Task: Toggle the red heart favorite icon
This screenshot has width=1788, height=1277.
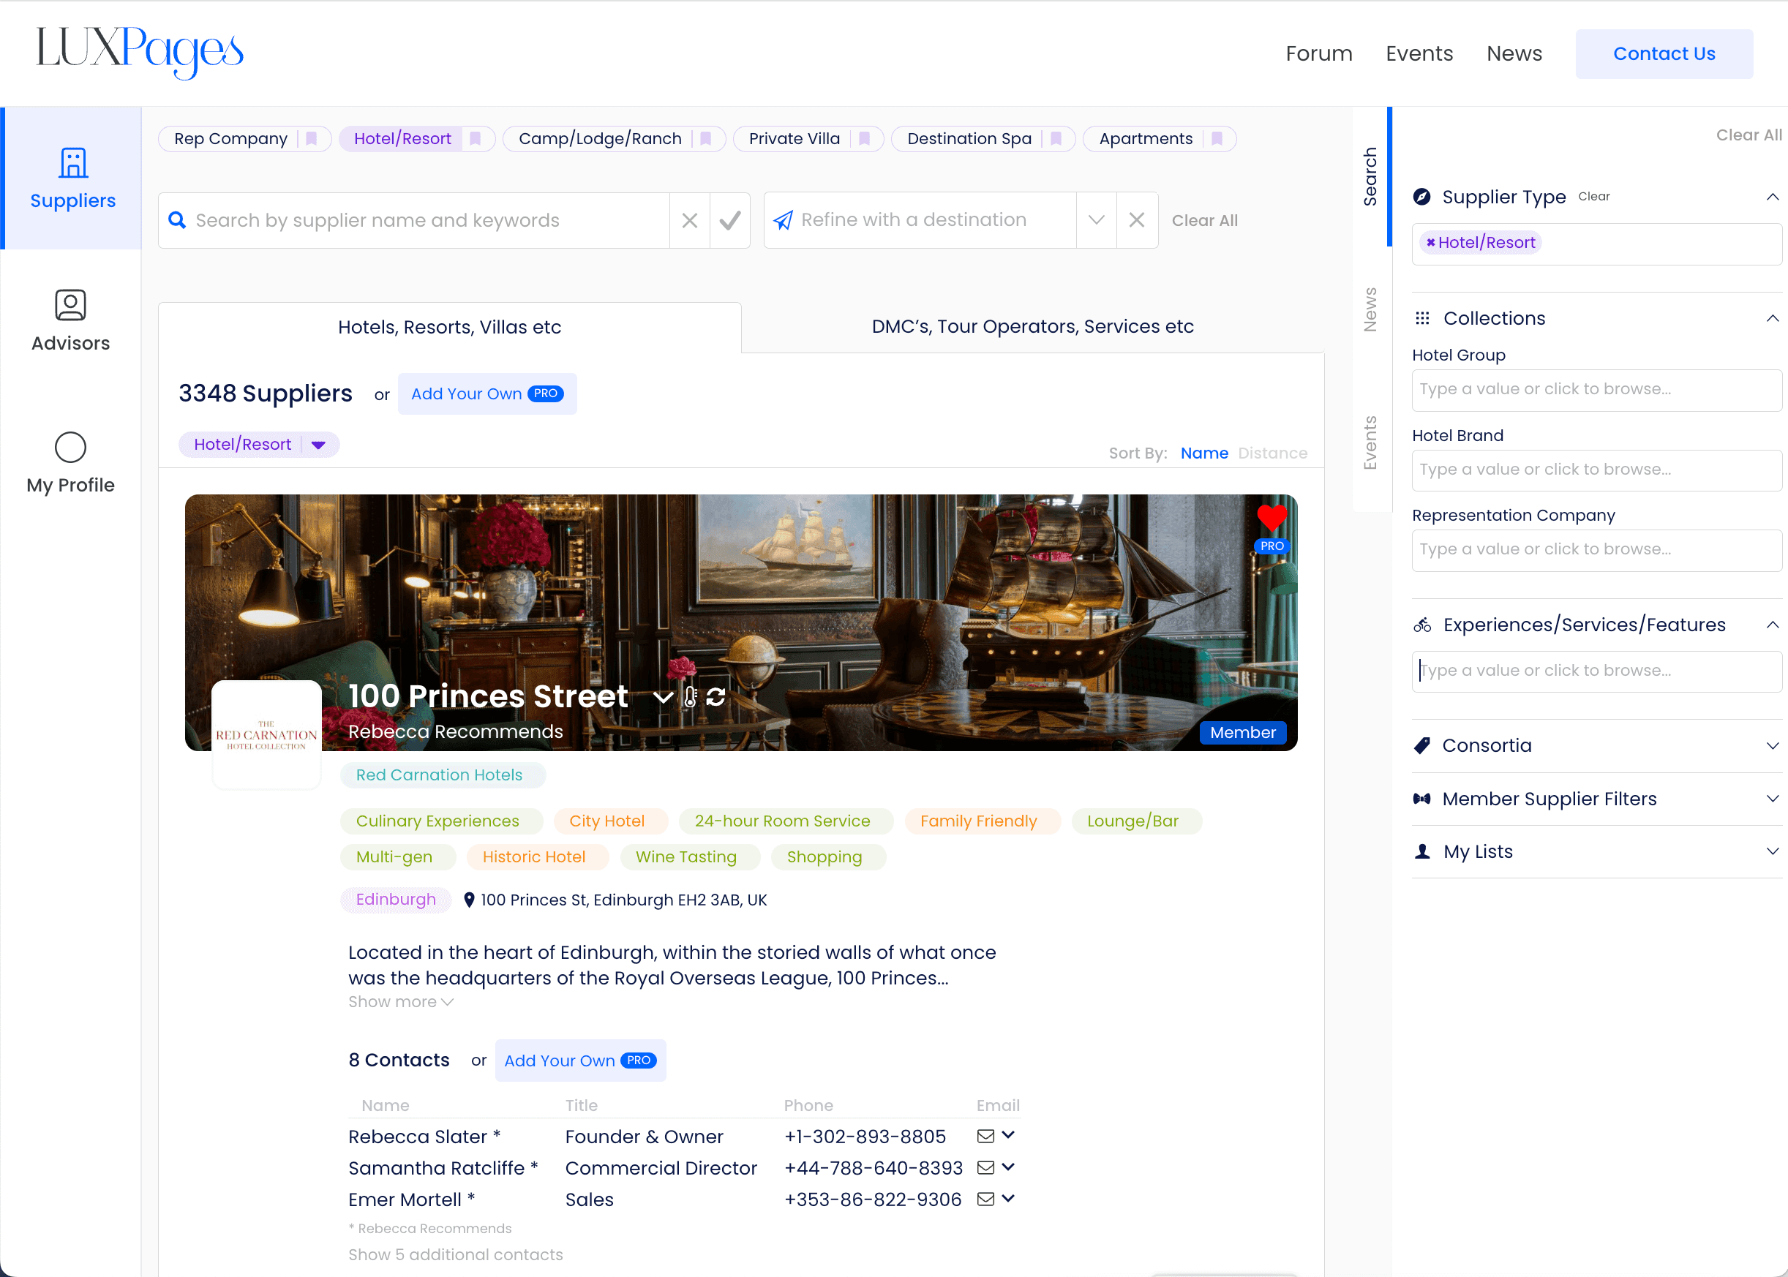Action: coord(1271,516)
